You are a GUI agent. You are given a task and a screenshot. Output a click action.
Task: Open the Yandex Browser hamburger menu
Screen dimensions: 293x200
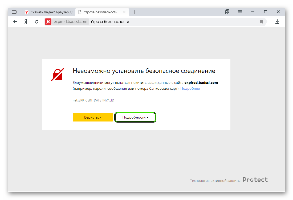coord(240,12)
